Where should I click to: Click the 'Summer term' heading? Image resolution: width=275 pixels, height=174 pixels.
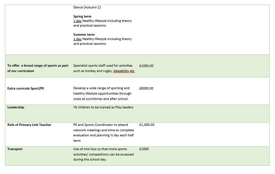[x=84, y=35]
